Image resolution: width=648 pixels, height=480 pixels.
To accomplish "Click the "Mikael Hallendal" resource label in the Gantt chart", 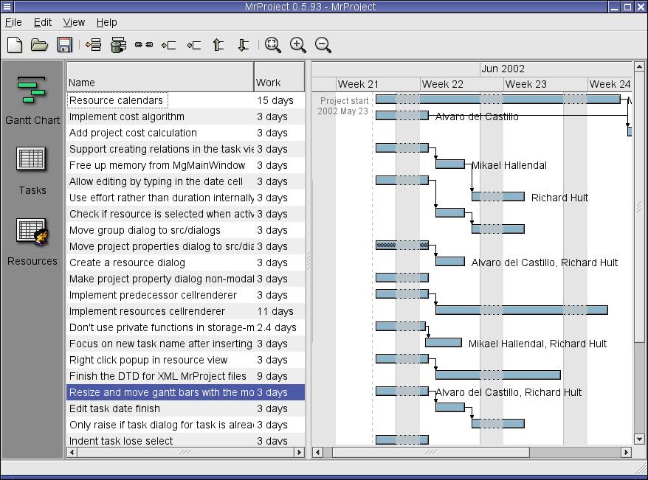I will click(x=509, y=165).
